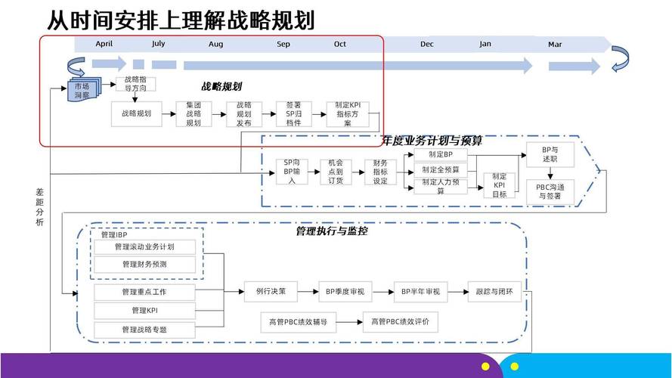Select the BP半年审视 box
Image resolution: width=672 pixels, height=378 pixels.
(x=420, y=292)
